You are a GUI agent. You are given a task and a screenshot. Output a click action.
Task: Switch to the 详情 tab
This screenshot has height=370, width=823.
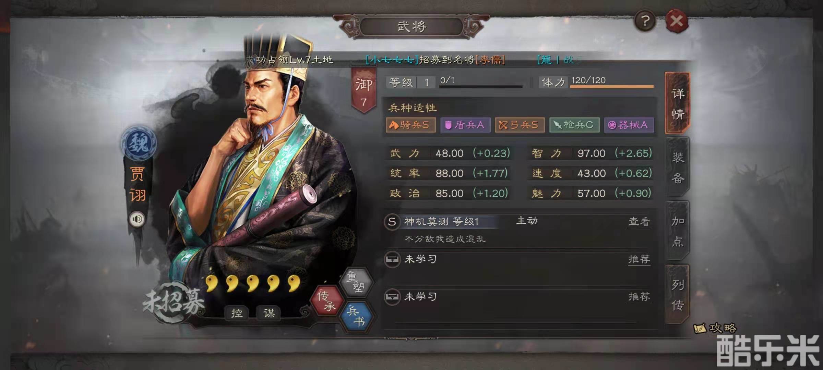pyautogui.click(x=678, y=103)
